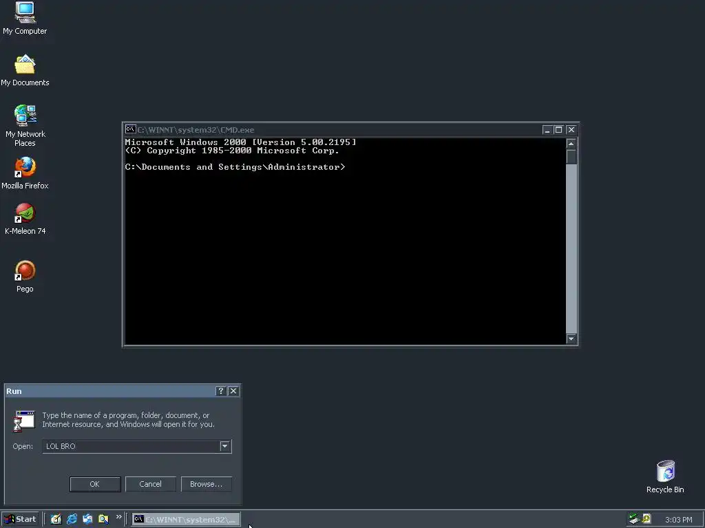The image size is (705, 528).
Task: Expand the quick launch overflow chevron
Action: click(x=118, y=517)
